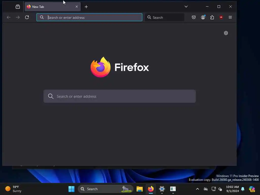Save page to Pocket
The height and width of the screenshot is (195, 260).
[194, 17]
